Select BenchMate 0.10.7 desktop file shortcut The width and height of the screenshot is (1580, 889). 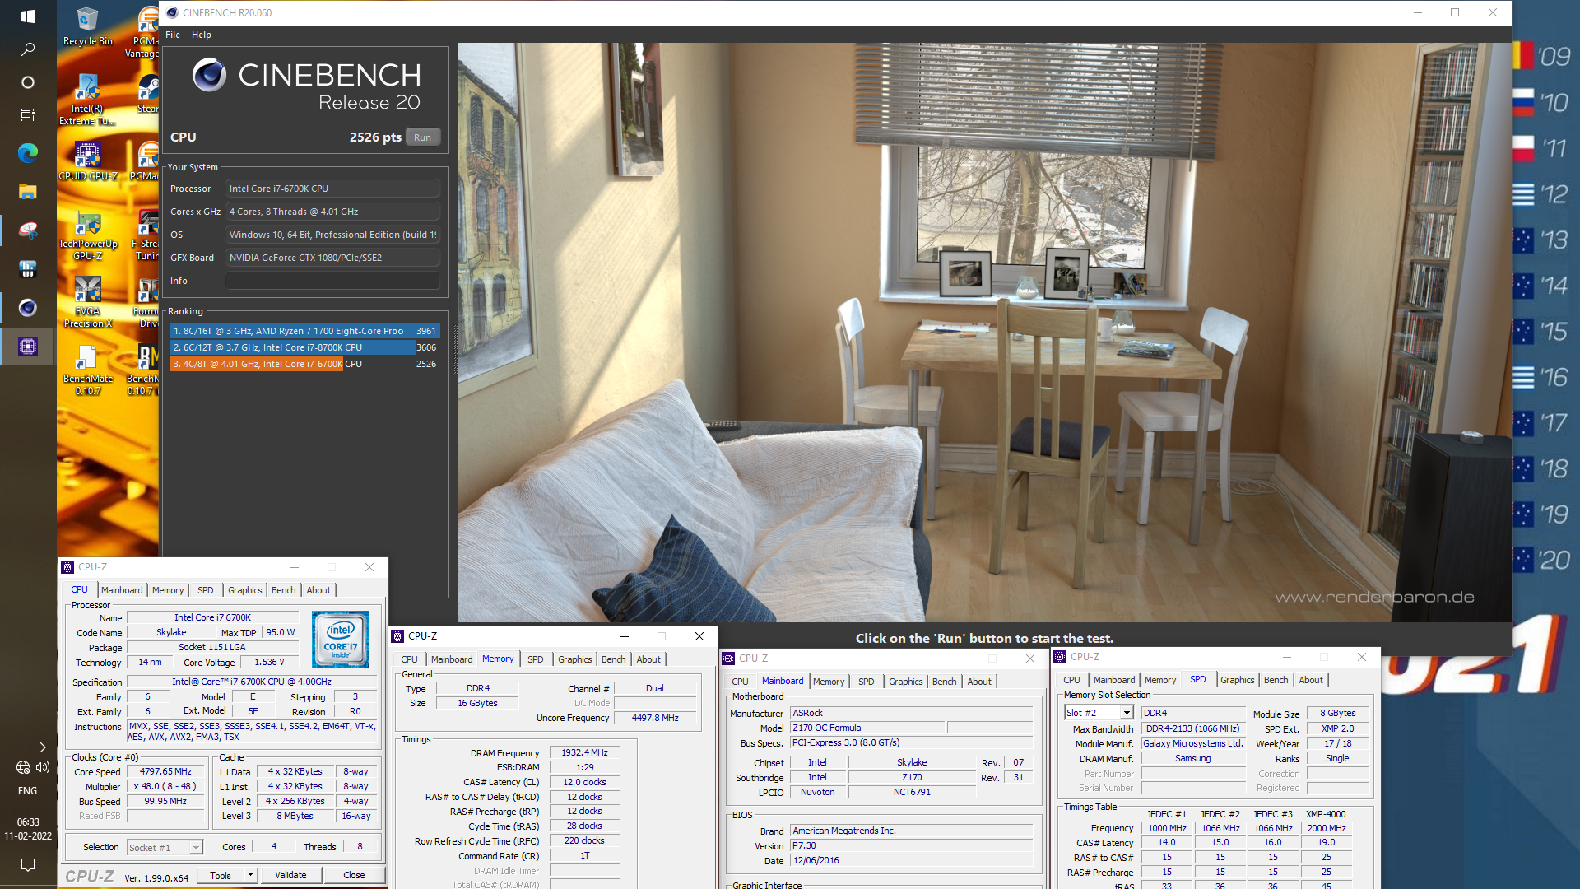coord(87,370)
